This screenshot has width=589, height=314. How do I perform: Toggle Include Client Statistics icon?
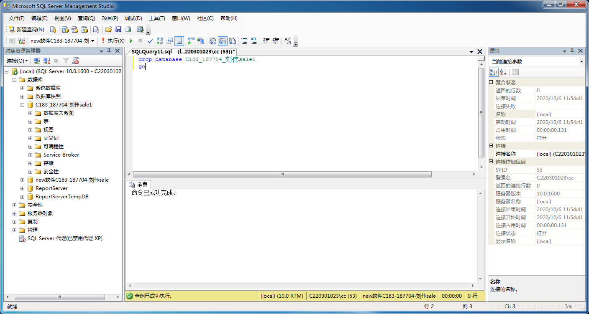(x=201, y=41)
